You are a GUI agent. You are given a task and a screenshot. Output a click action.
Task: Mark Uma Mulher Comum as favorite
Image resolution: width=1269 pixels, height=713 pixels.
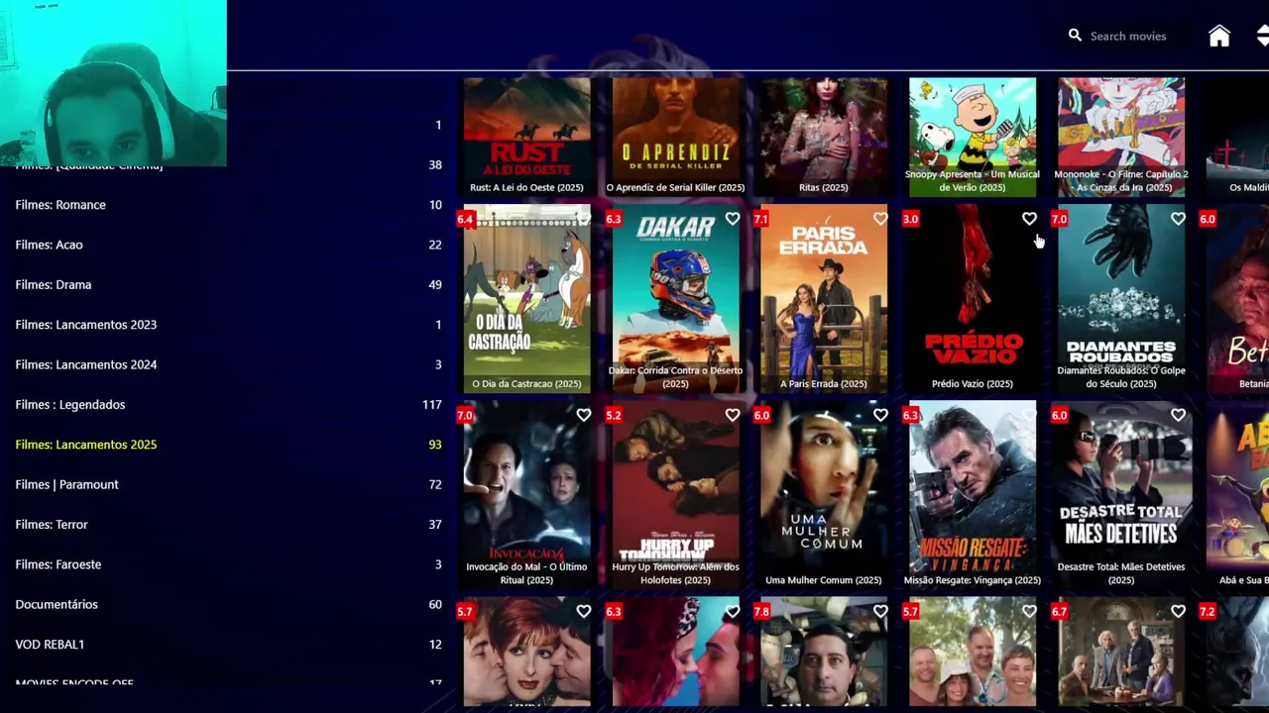pyautogui.click(x=880, y=415)
